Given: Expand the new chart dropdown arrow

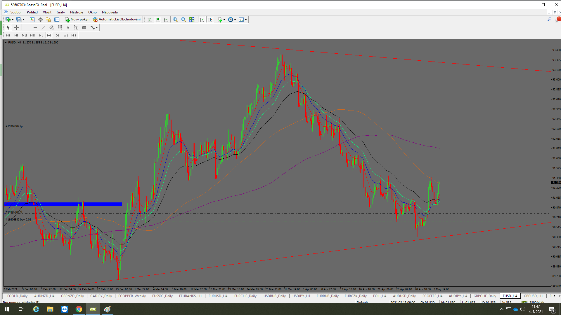Looking at the screenshot, I should tap(13, 20).
